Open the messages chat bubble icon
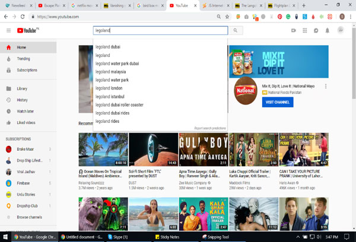The height and width of the screenshot is (242, 356). (316, 30)
